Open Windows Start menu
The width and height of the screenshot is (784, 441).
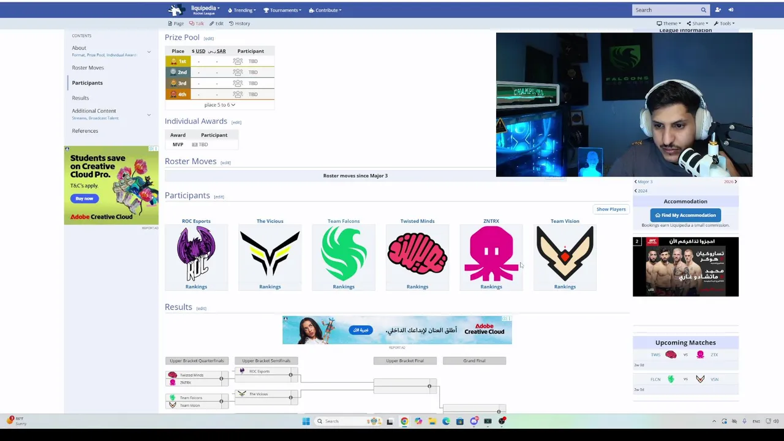coord(306,421)
